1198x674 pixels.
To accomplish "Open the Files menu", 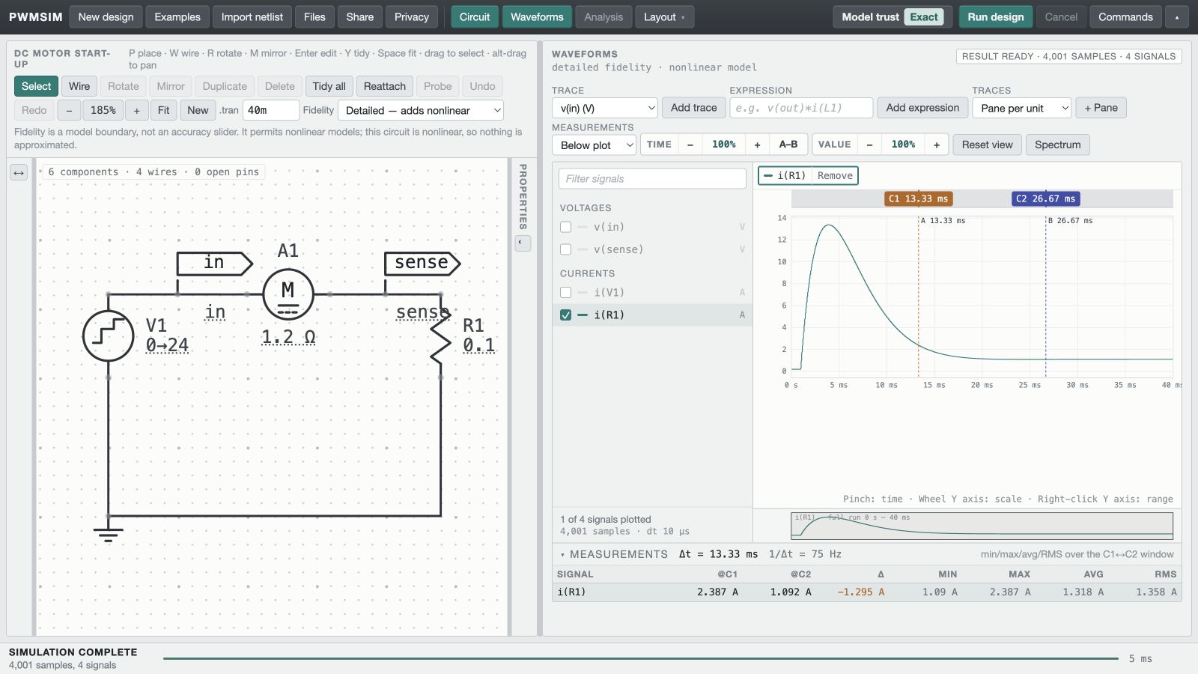I will coord(314,17).
